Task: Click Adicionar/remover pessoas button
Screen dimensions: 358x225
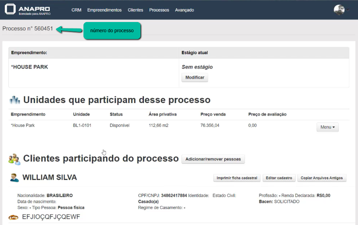Action: pos(213,159)
